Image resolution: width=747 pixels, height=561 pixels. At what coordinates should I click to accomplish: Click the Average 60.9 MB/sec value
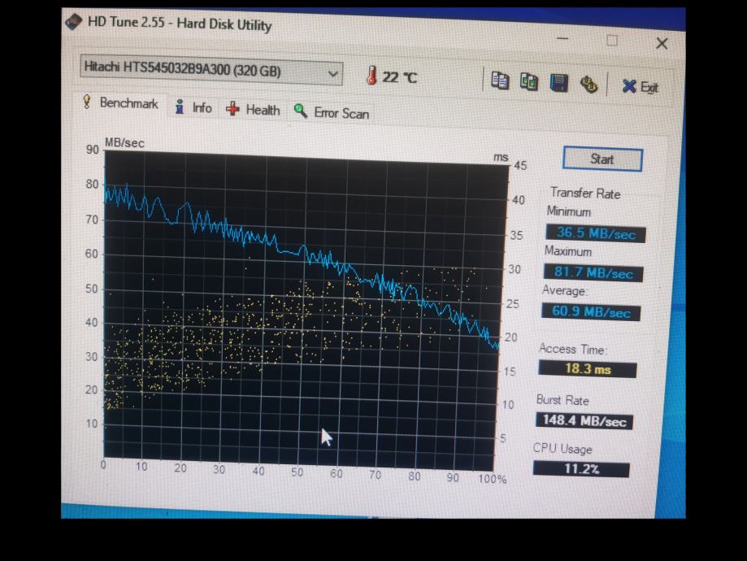tap(591, 312)
